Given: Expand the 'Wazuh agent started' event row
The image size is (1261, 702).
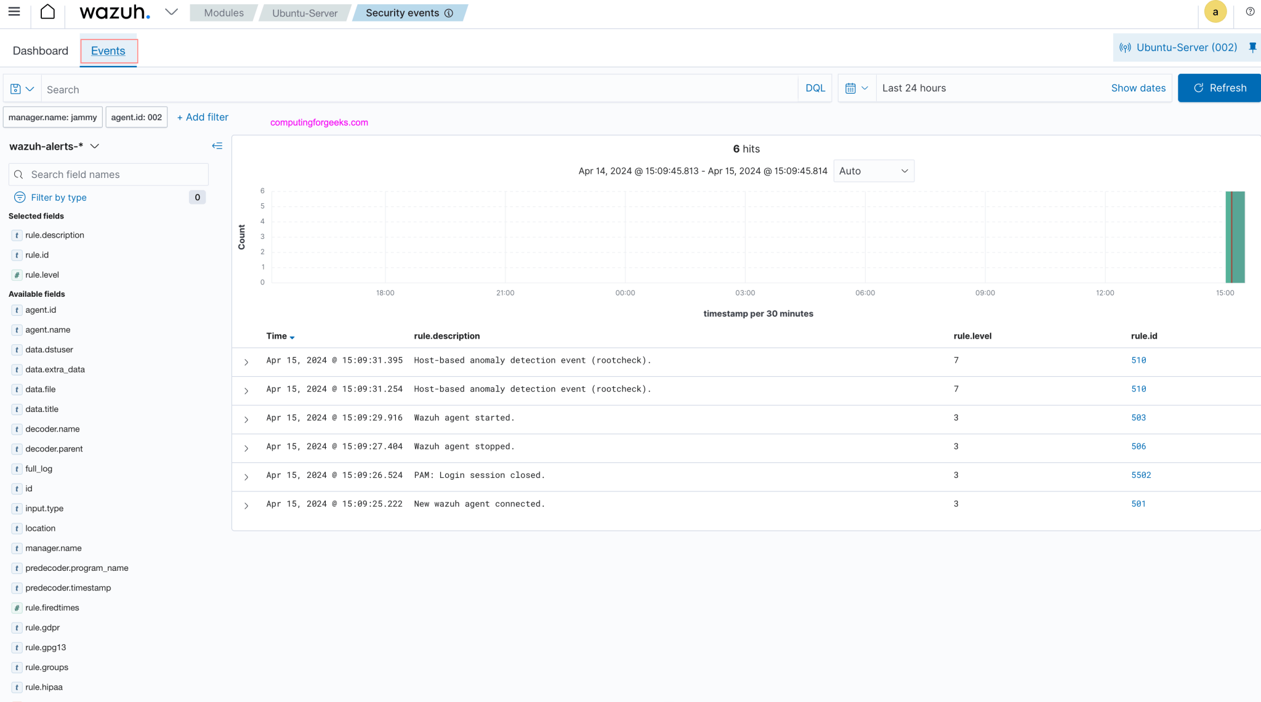Looking at the screenshot, I should click(x=246, y=419).
